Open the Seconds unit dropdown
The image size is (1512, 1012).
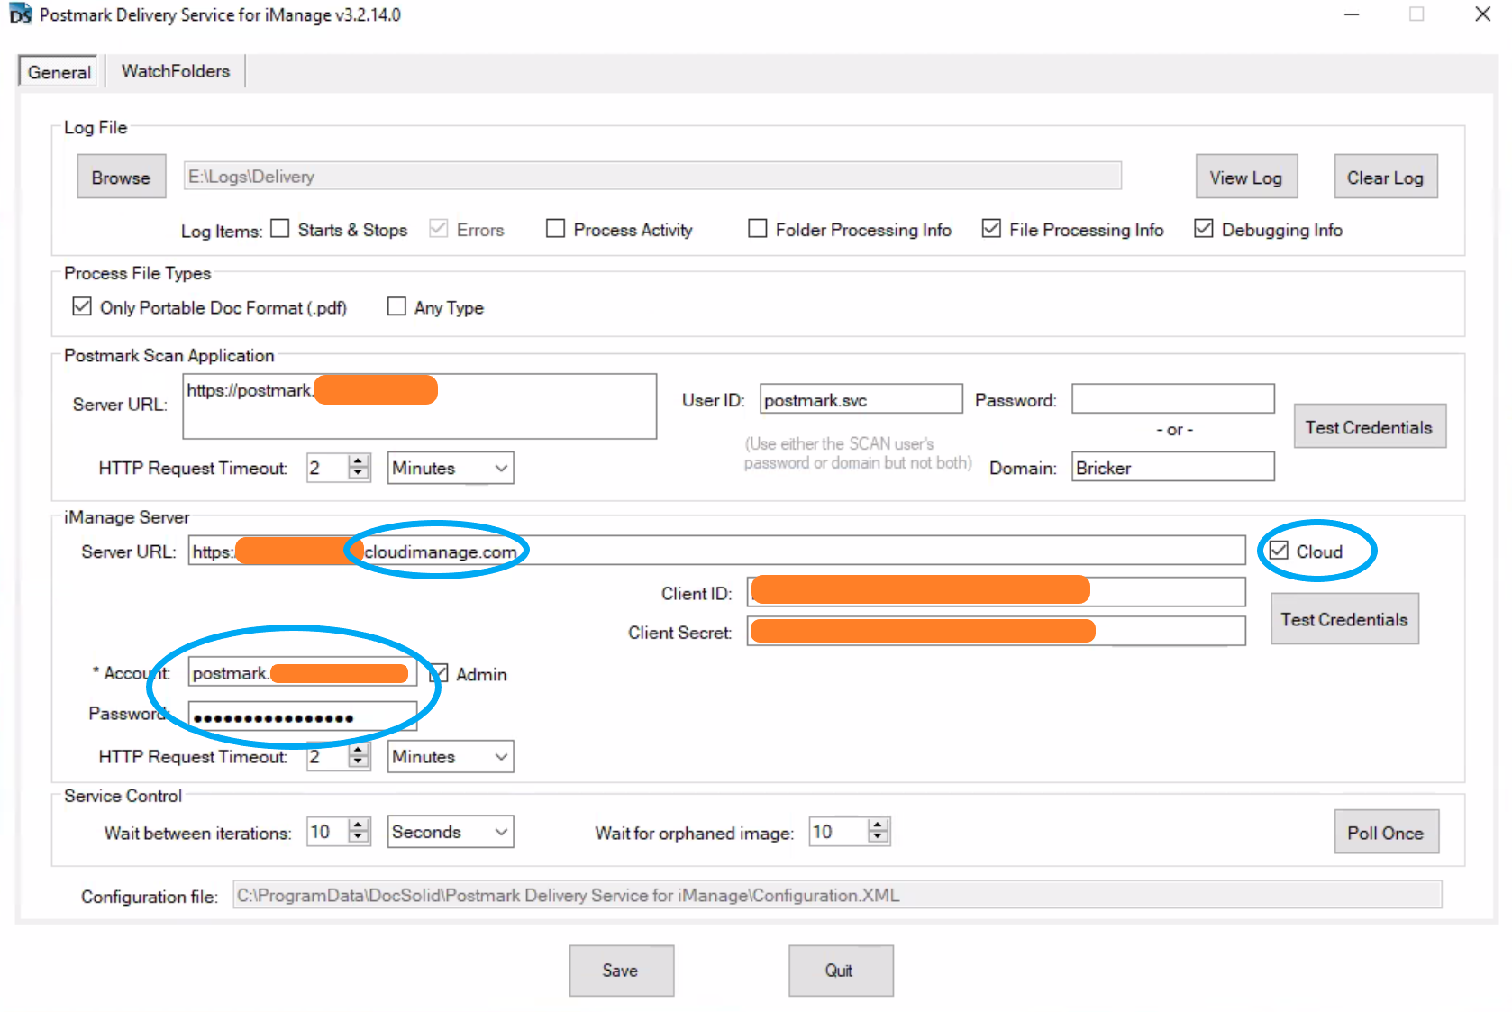tap(451, 832)
